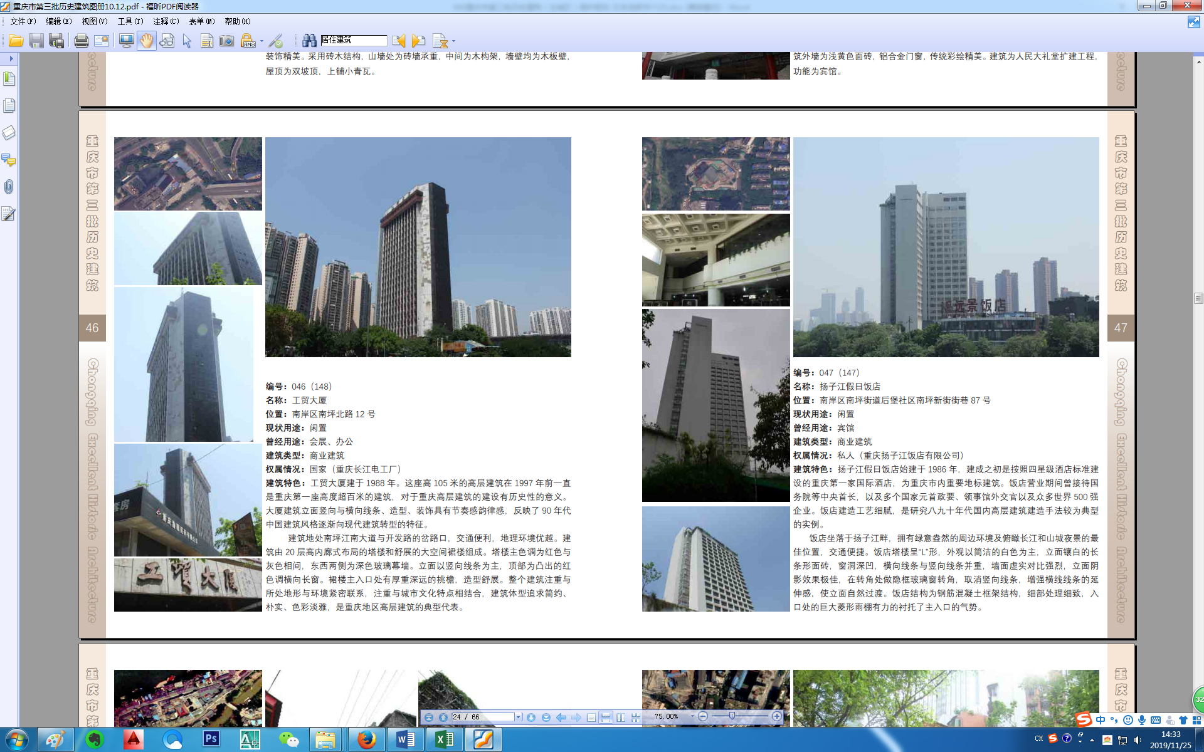Viewport: 1204px width, 752px height.
Task: Click the binoculars search icon
Action: tap(309, 41)
